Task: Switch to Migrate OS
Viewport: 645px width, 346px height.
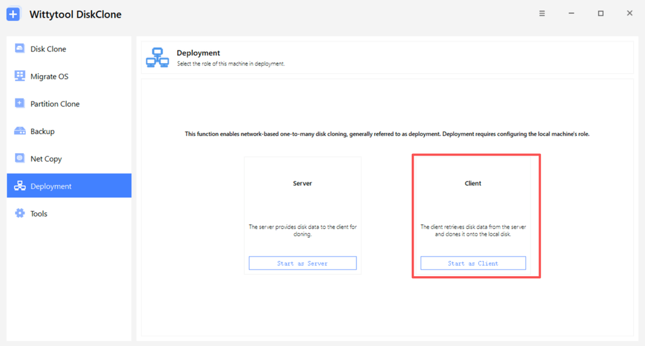Action: [69, 76]
